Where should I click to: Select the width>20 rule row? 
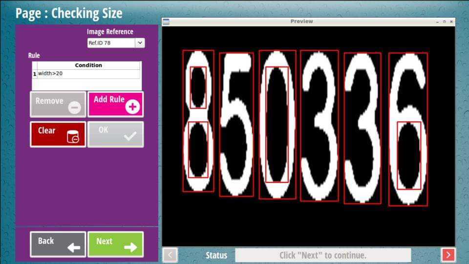(88, 74)
